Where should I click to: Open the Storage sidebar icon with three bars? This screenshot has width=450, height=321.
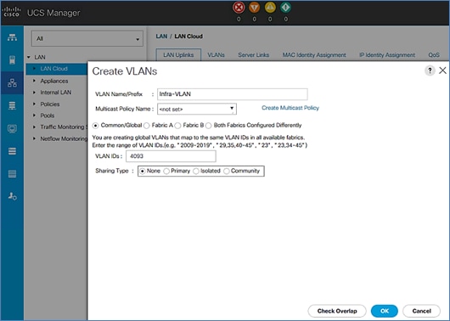coord(12,151)
